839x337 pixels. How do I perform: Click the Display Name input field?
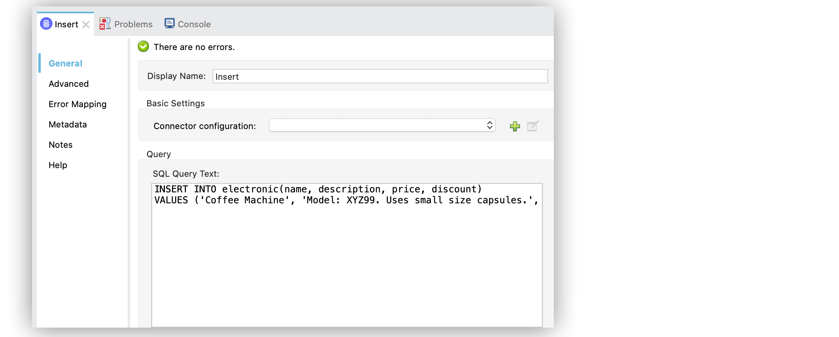coord(380,76)
